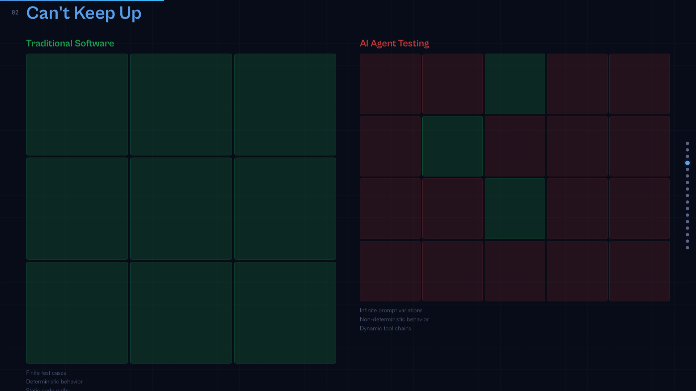Click the second navigation dot from top
The width and height of the screenshot is (696, 391).
(687, 150)
